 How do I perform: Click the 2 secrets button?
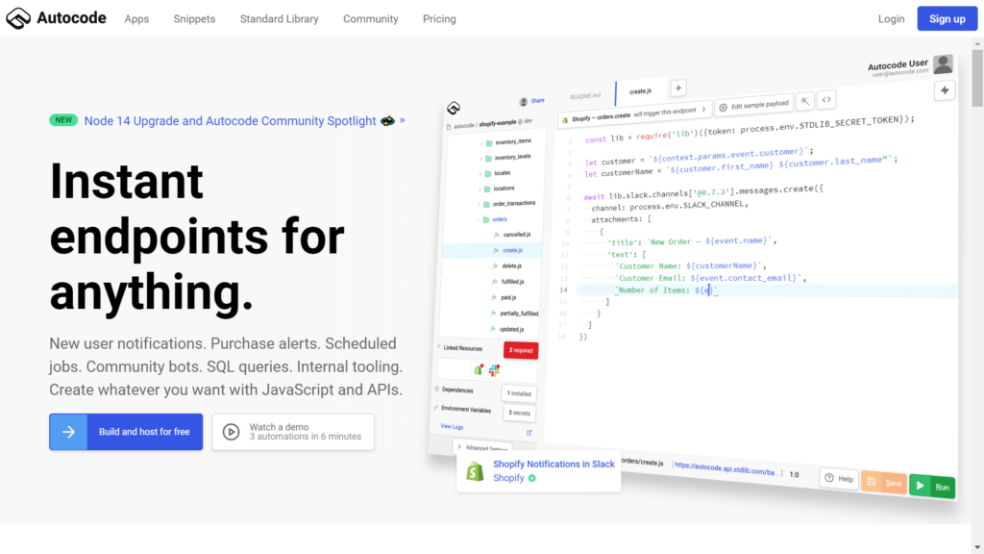pyautogui.click(x=519, y=413)
